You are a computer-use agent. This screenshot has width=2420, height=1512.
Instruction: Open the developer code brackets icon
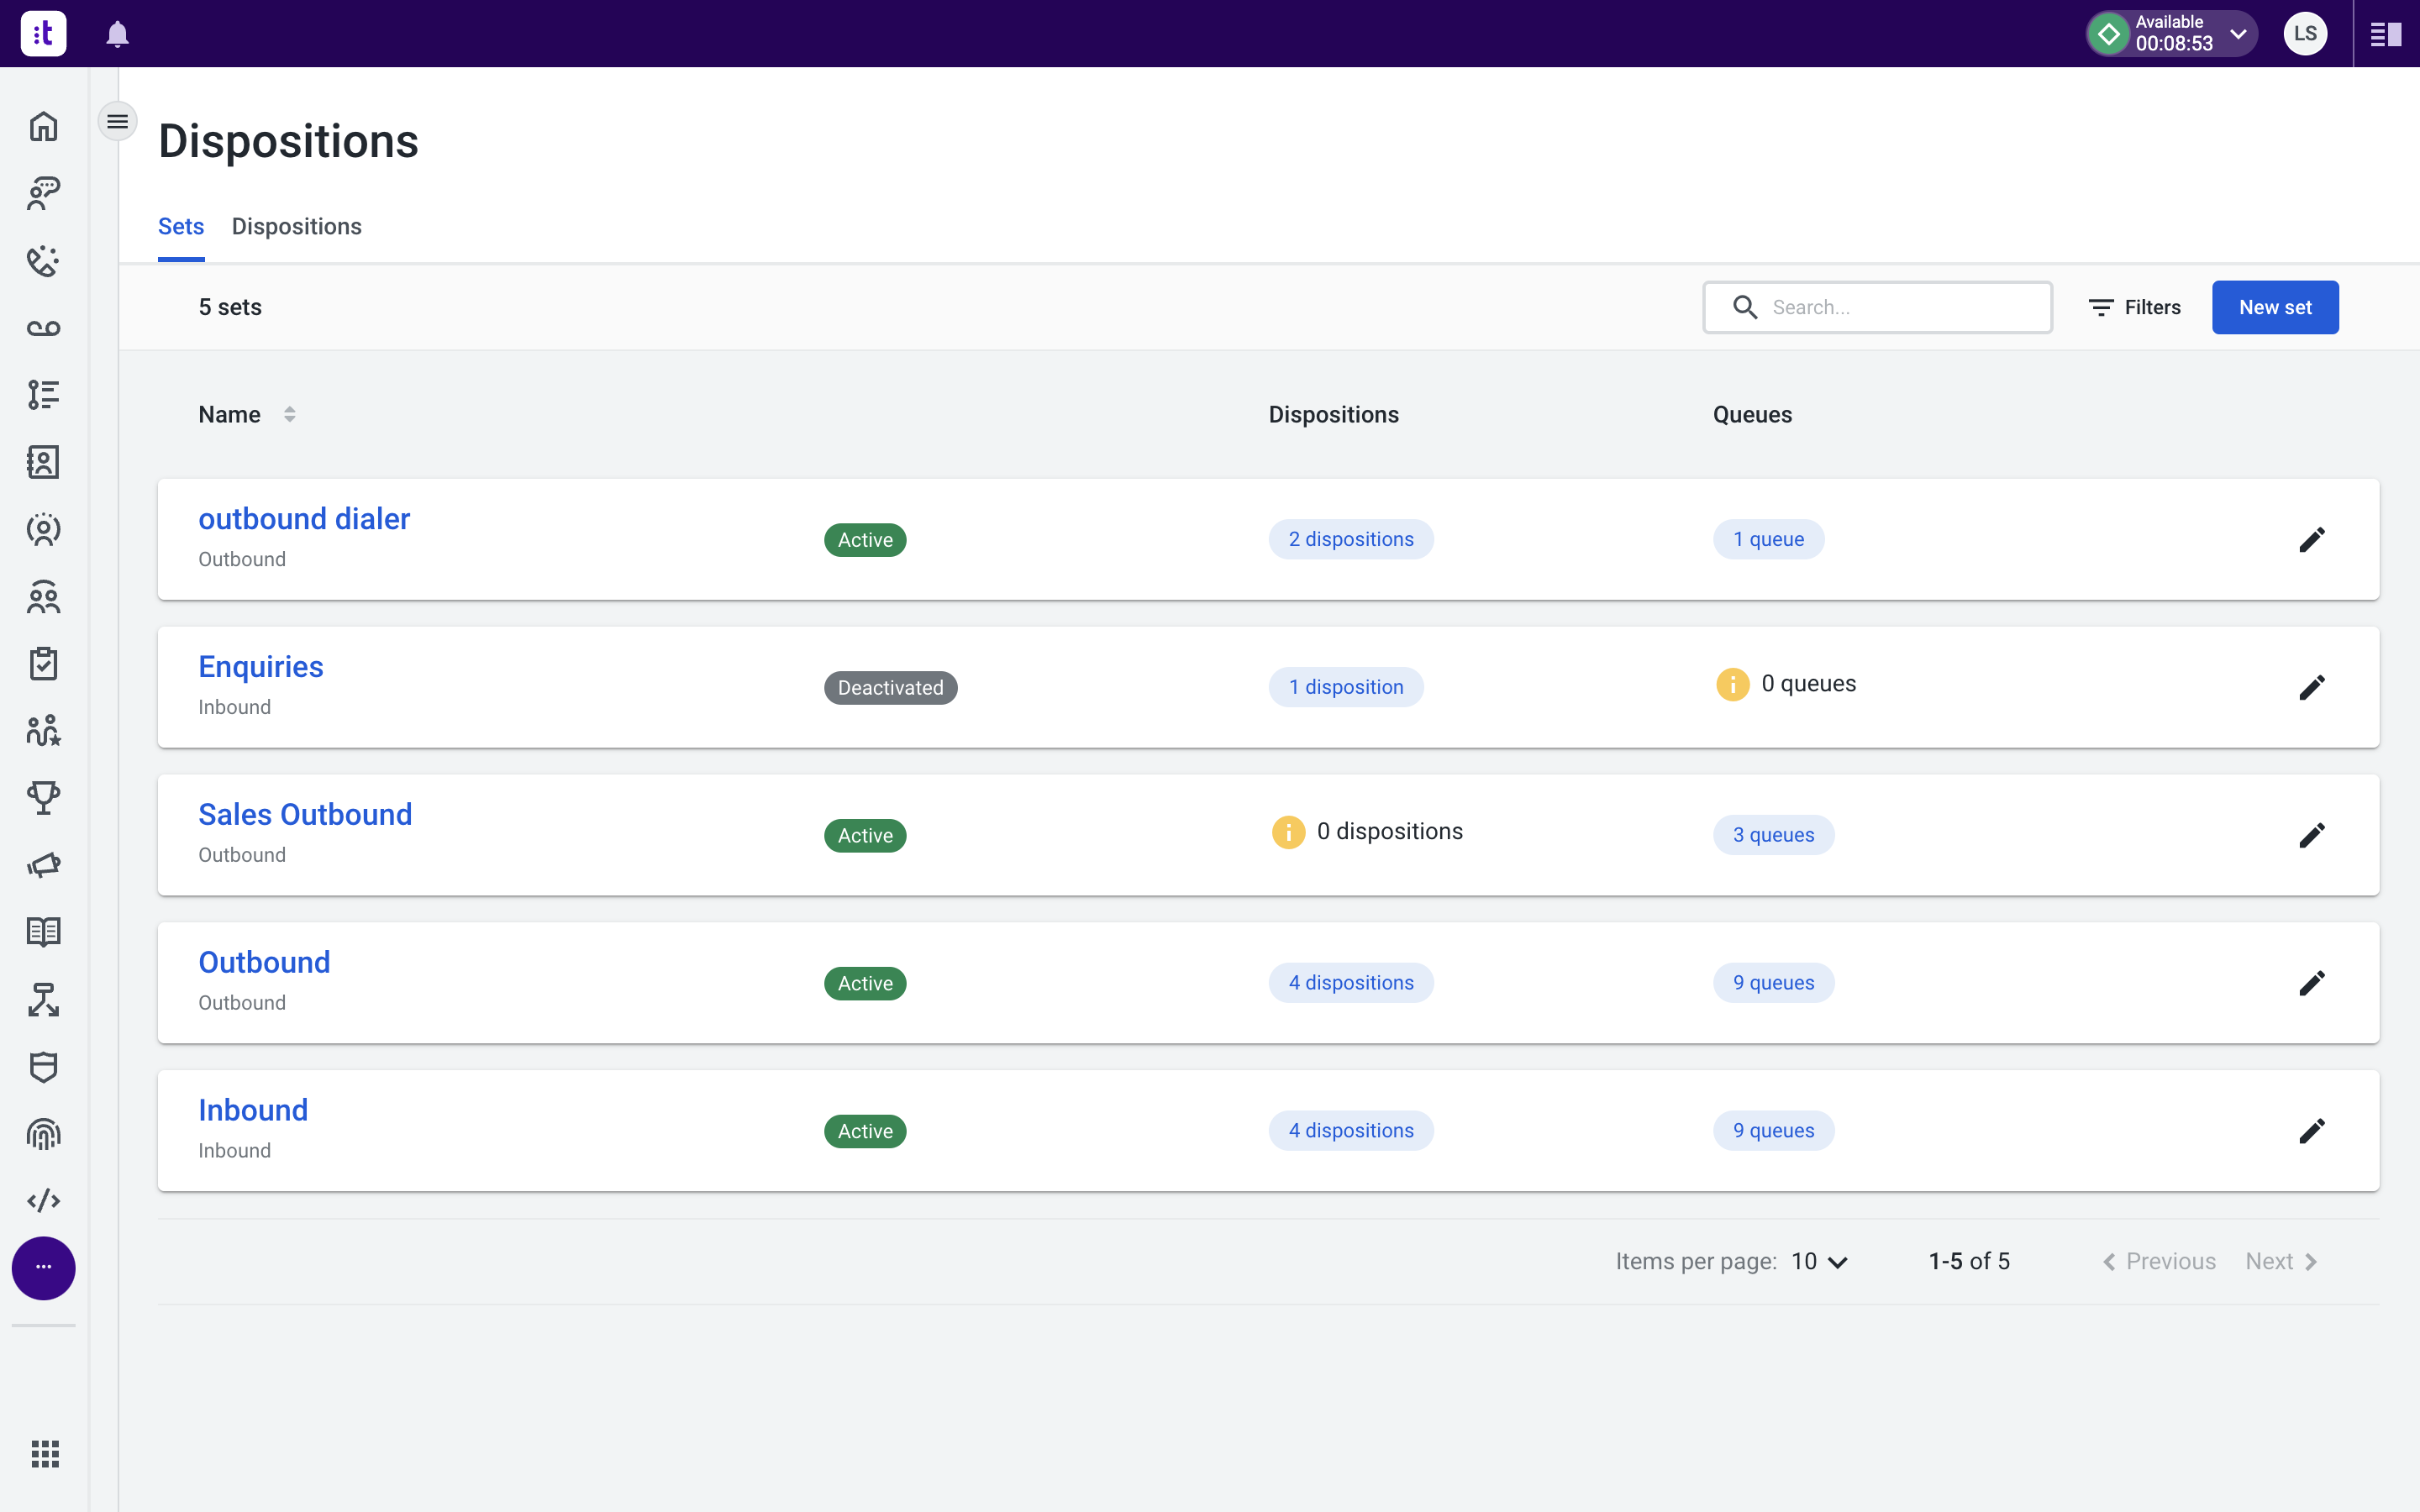[43, 1200]
